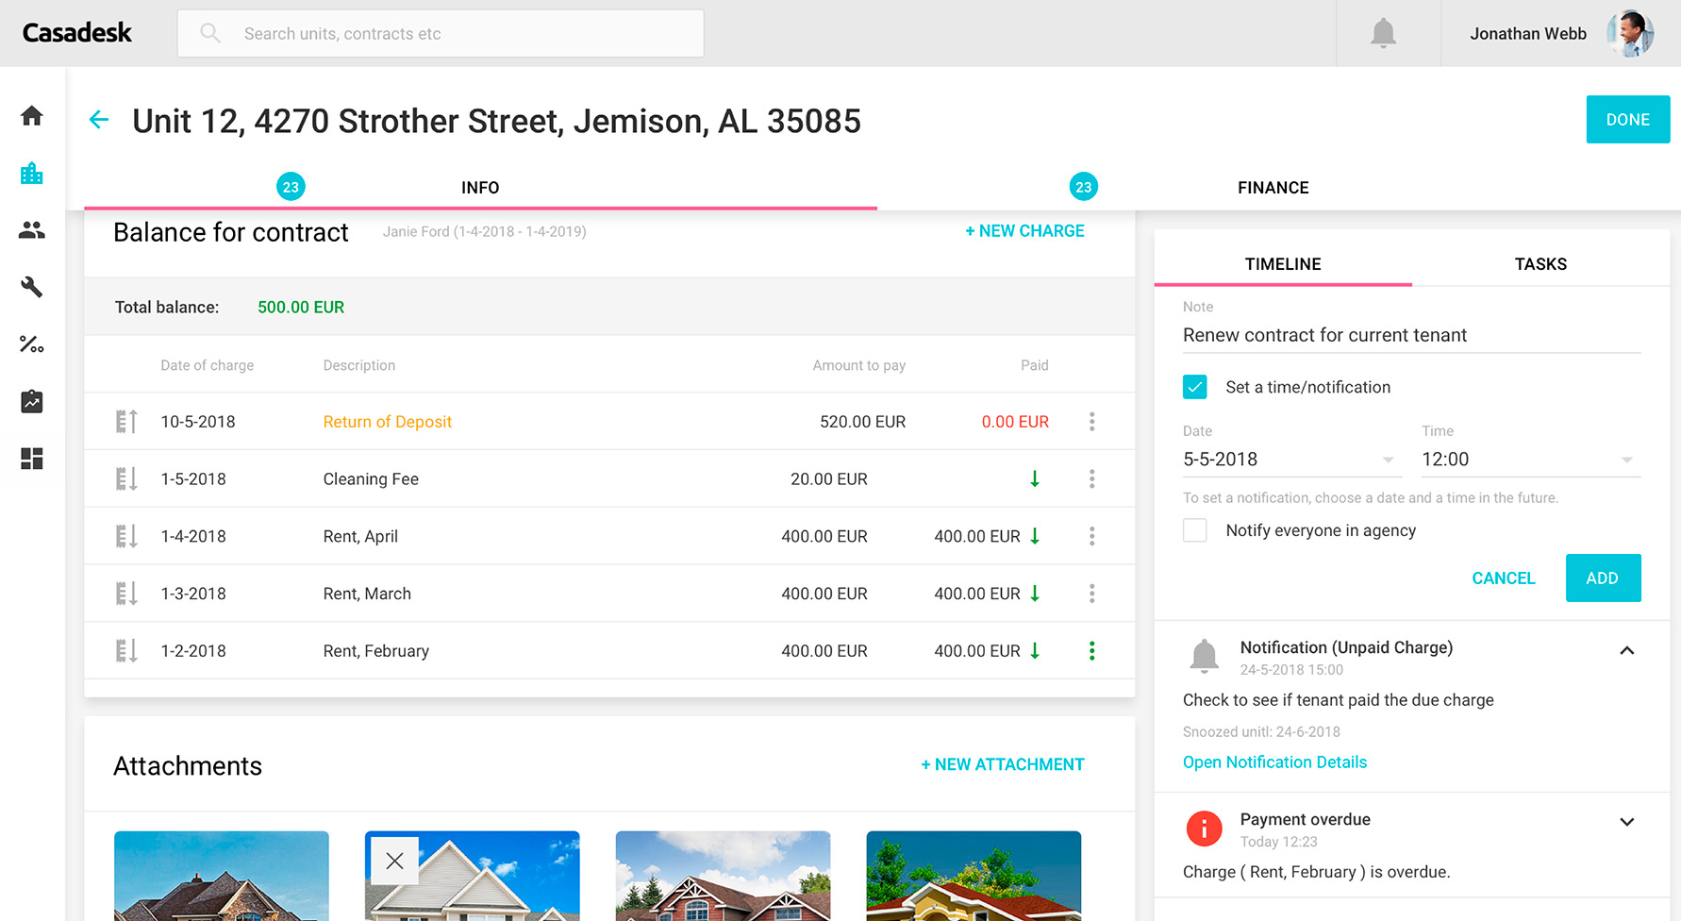Click the notification bell in the top bar
Image resolution: width=1681 pixels, height=921 pixels.
point(1383,32)
